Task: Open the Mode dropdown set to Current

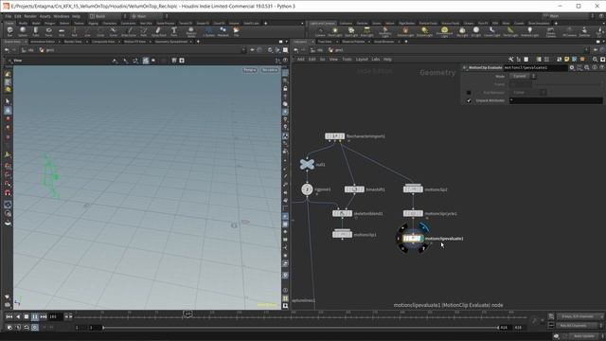Action: coord(522,76)
